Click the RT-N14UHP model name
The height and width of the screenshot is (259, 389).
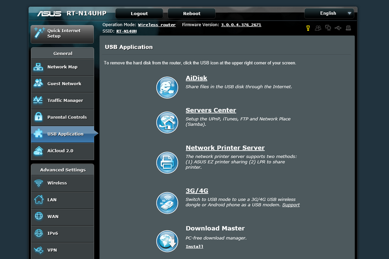pos(86,13)
